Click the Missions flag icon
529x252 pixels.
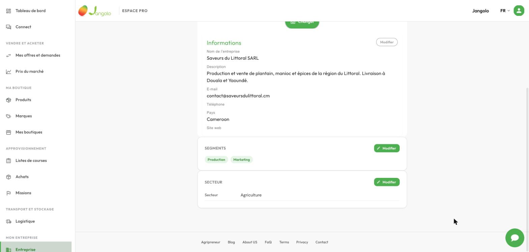pos(8,193)
